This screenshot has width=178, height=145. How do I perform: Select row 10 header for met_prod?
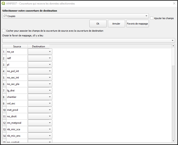click(4, 110)
